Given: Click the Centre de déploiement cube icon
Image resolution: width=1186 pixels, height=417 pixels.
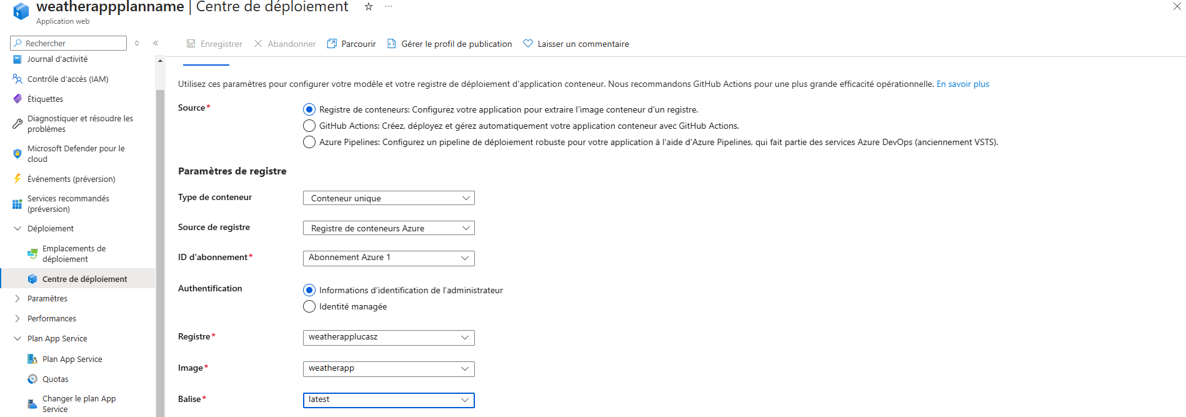Looking at the screenshot, I should tap(32, 279).
